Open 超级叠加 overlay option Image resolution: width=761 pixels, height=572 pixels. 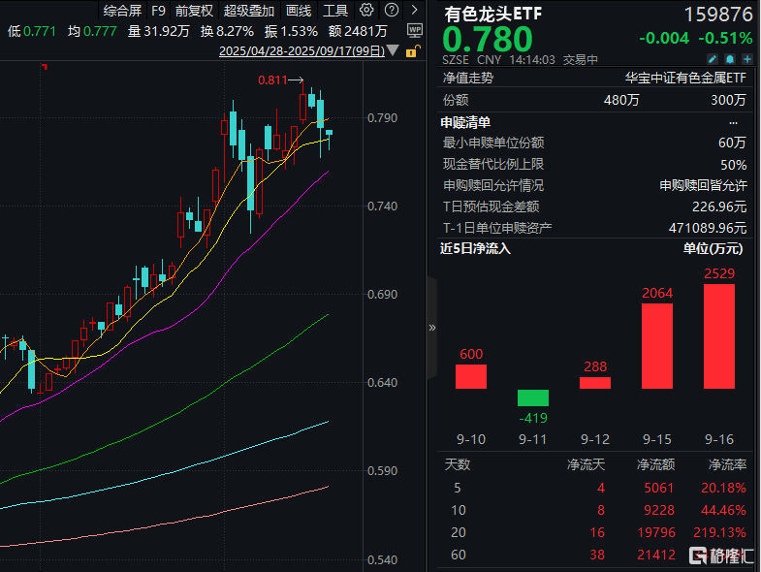click(x=248, y=11)
